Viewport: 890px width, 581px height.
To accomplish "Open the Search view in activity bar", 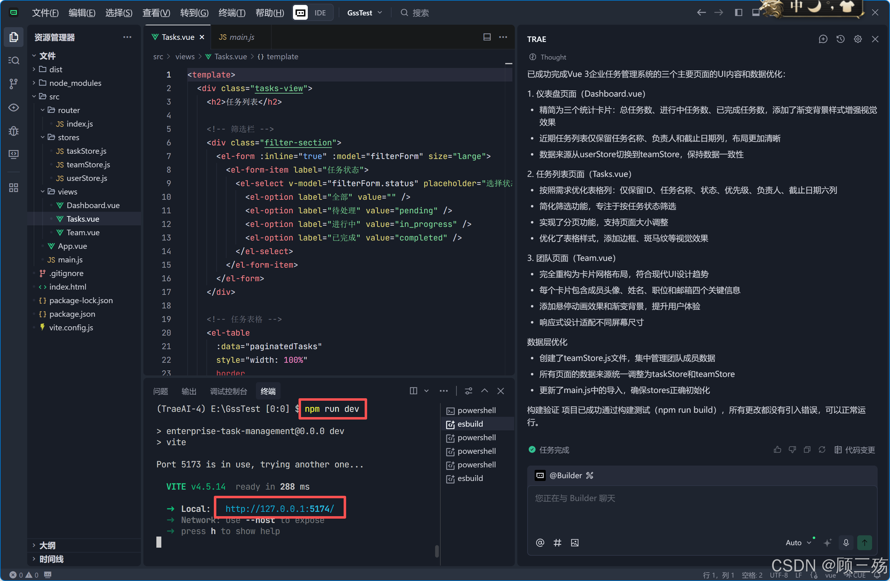I will pyautogui.click(x=14, y=61).
